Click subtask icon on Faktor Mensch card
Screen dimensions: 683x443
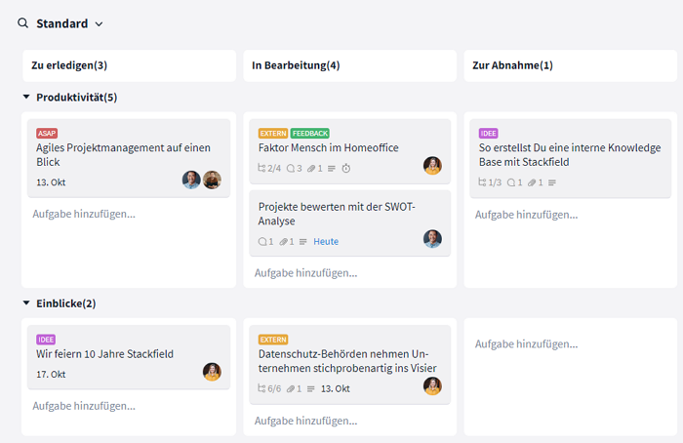click(262, 169)
